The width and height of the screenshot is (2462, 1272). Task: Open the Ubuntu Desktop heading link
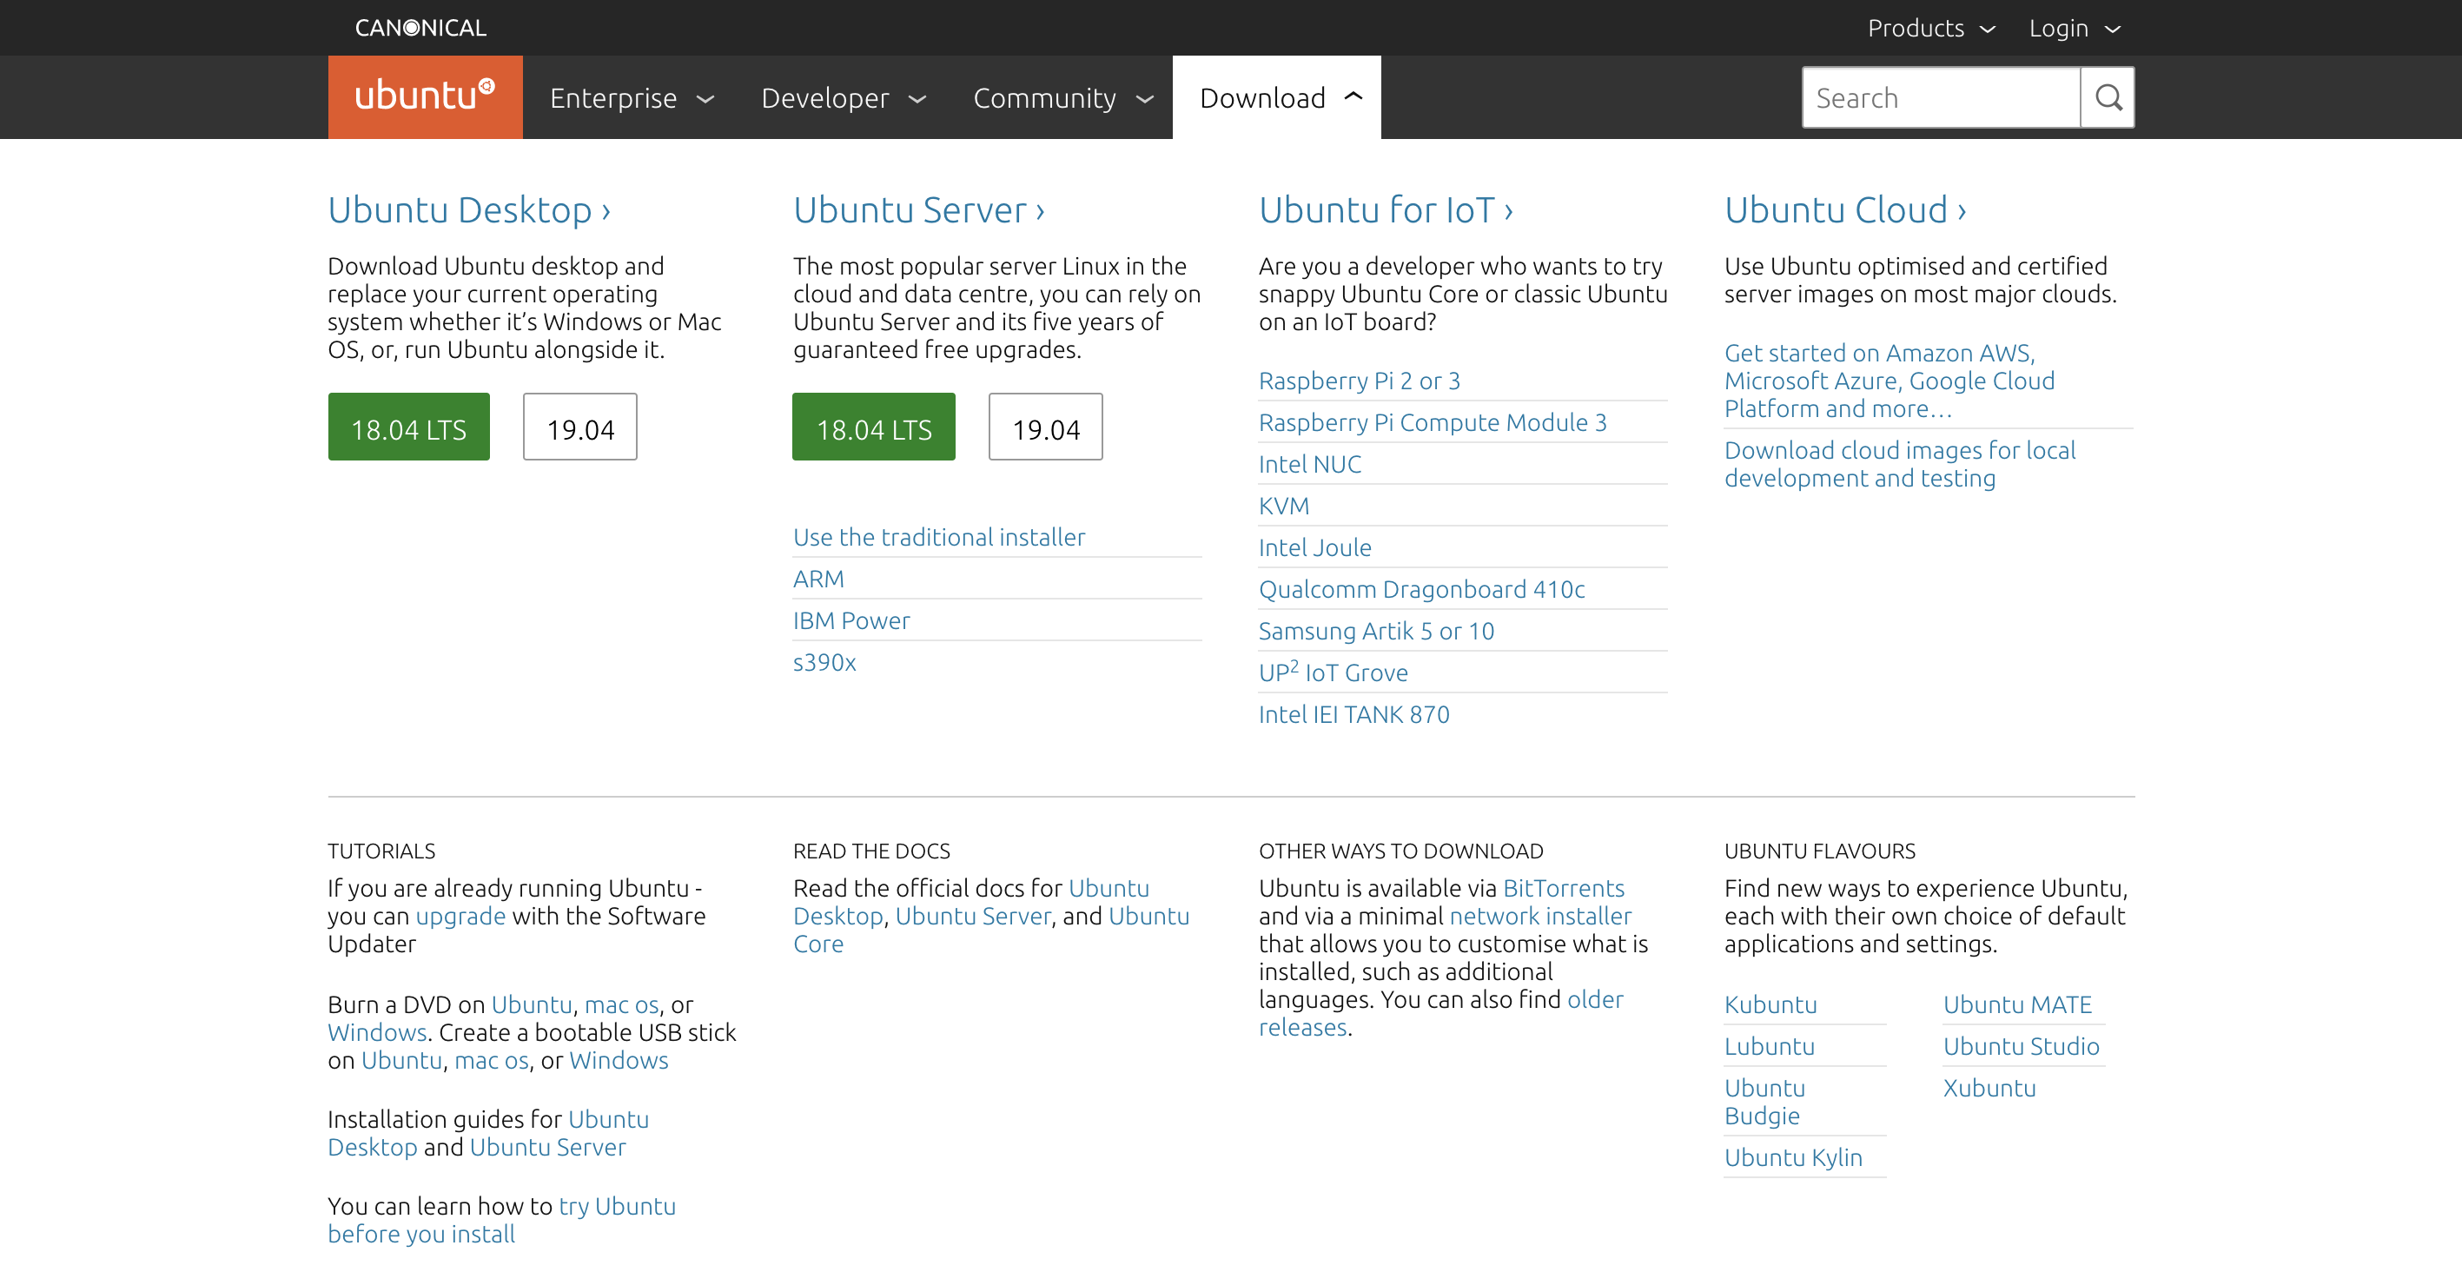point(469,209)
